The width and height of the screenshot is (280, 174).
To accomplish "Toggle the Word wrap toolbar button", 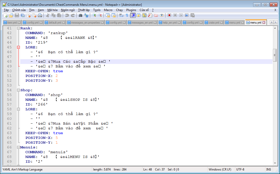I will [x=121, y=15].
